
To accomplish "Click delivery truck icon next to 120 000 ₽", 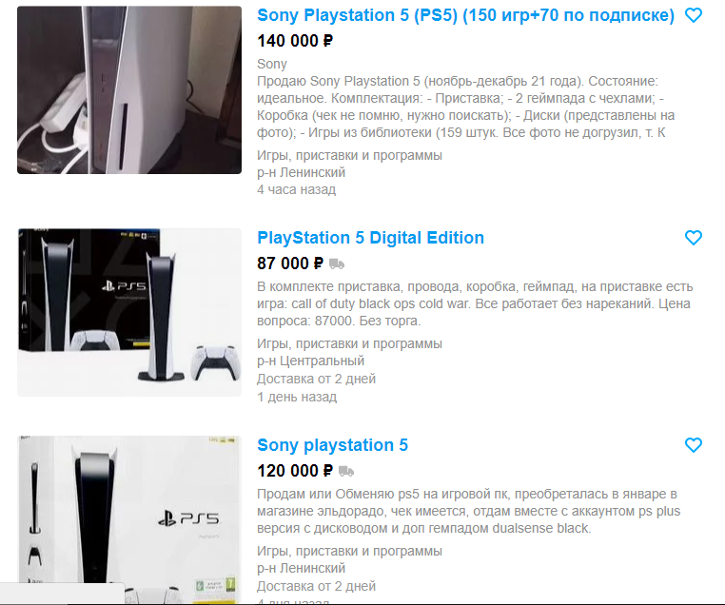I will click(x=346, y=472).
